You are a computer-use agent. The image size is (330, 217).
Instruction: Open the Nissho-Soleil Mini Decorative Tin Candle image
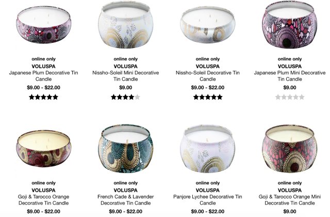tap(126, 25)
